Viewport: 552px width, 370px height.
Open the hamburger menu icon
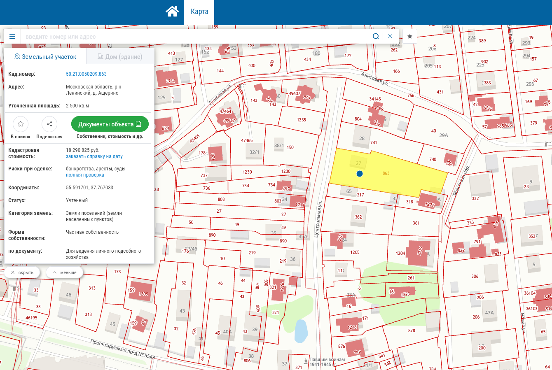(12, 36)
